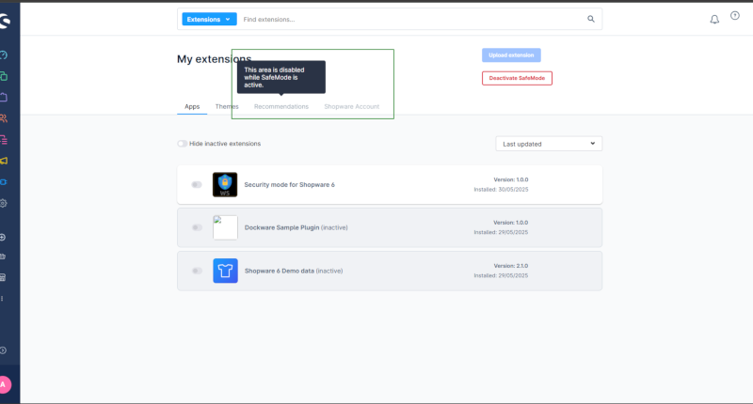
Task: Click Security mode for Shopware 6 title
Action: (290, 184)
